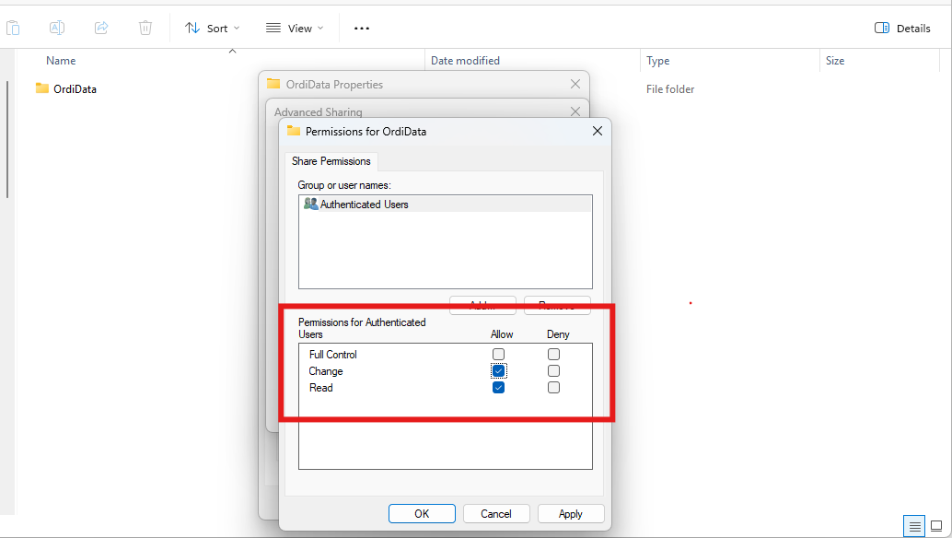Screen dimensions: 952x538
Task: Open the Sort dropdown menu
Action: [x=213, y=28]
